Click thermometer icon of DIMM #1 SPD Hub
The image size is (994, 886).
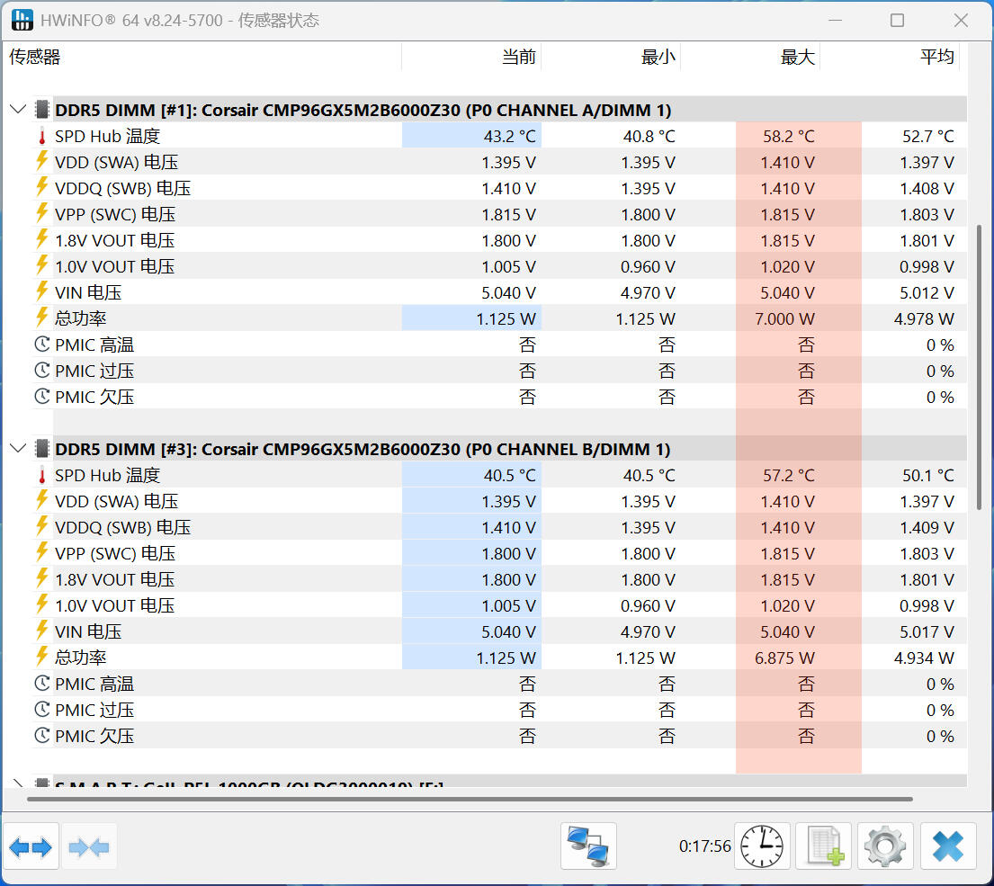click(42, 136)
